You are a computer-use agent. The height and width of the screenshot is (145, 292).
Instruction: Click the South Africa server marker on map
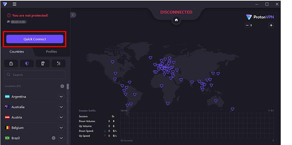click(x=168, y=103)
